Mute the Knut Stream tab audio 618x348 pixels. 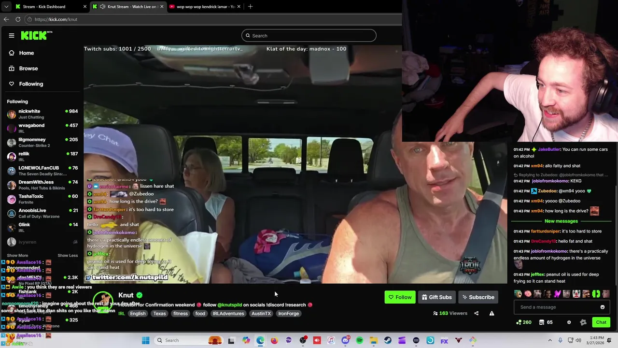(x=102, y=7)
